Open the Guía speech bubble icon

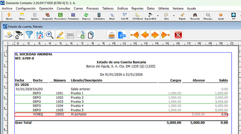coord(166,16)
